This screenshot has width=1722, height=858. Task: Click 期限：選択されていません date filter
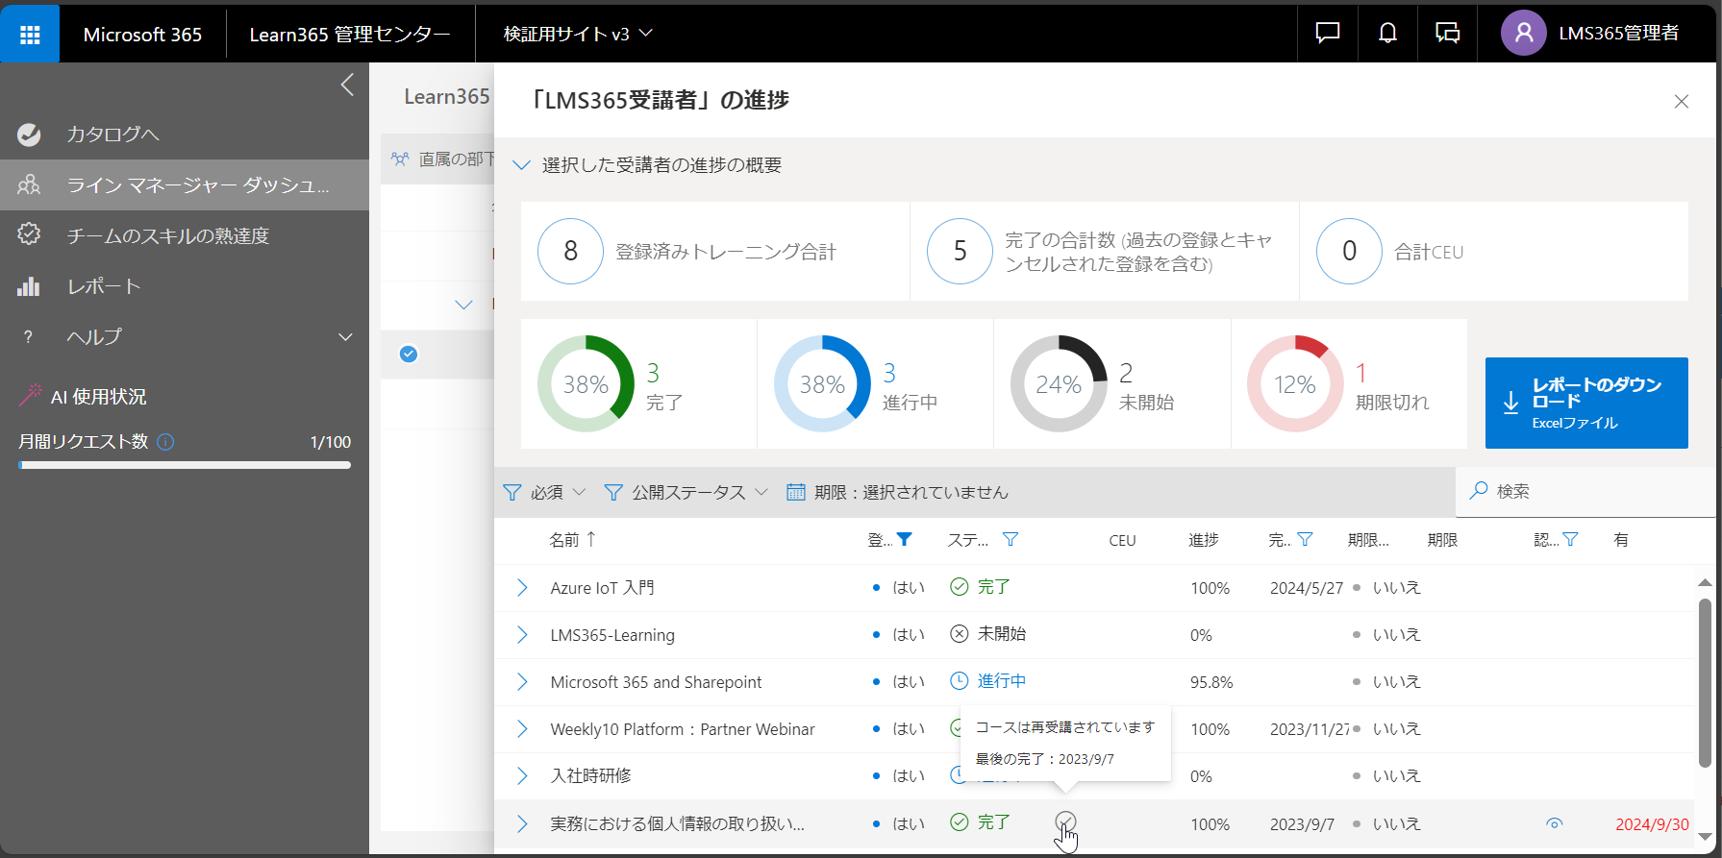click(897, 492)
